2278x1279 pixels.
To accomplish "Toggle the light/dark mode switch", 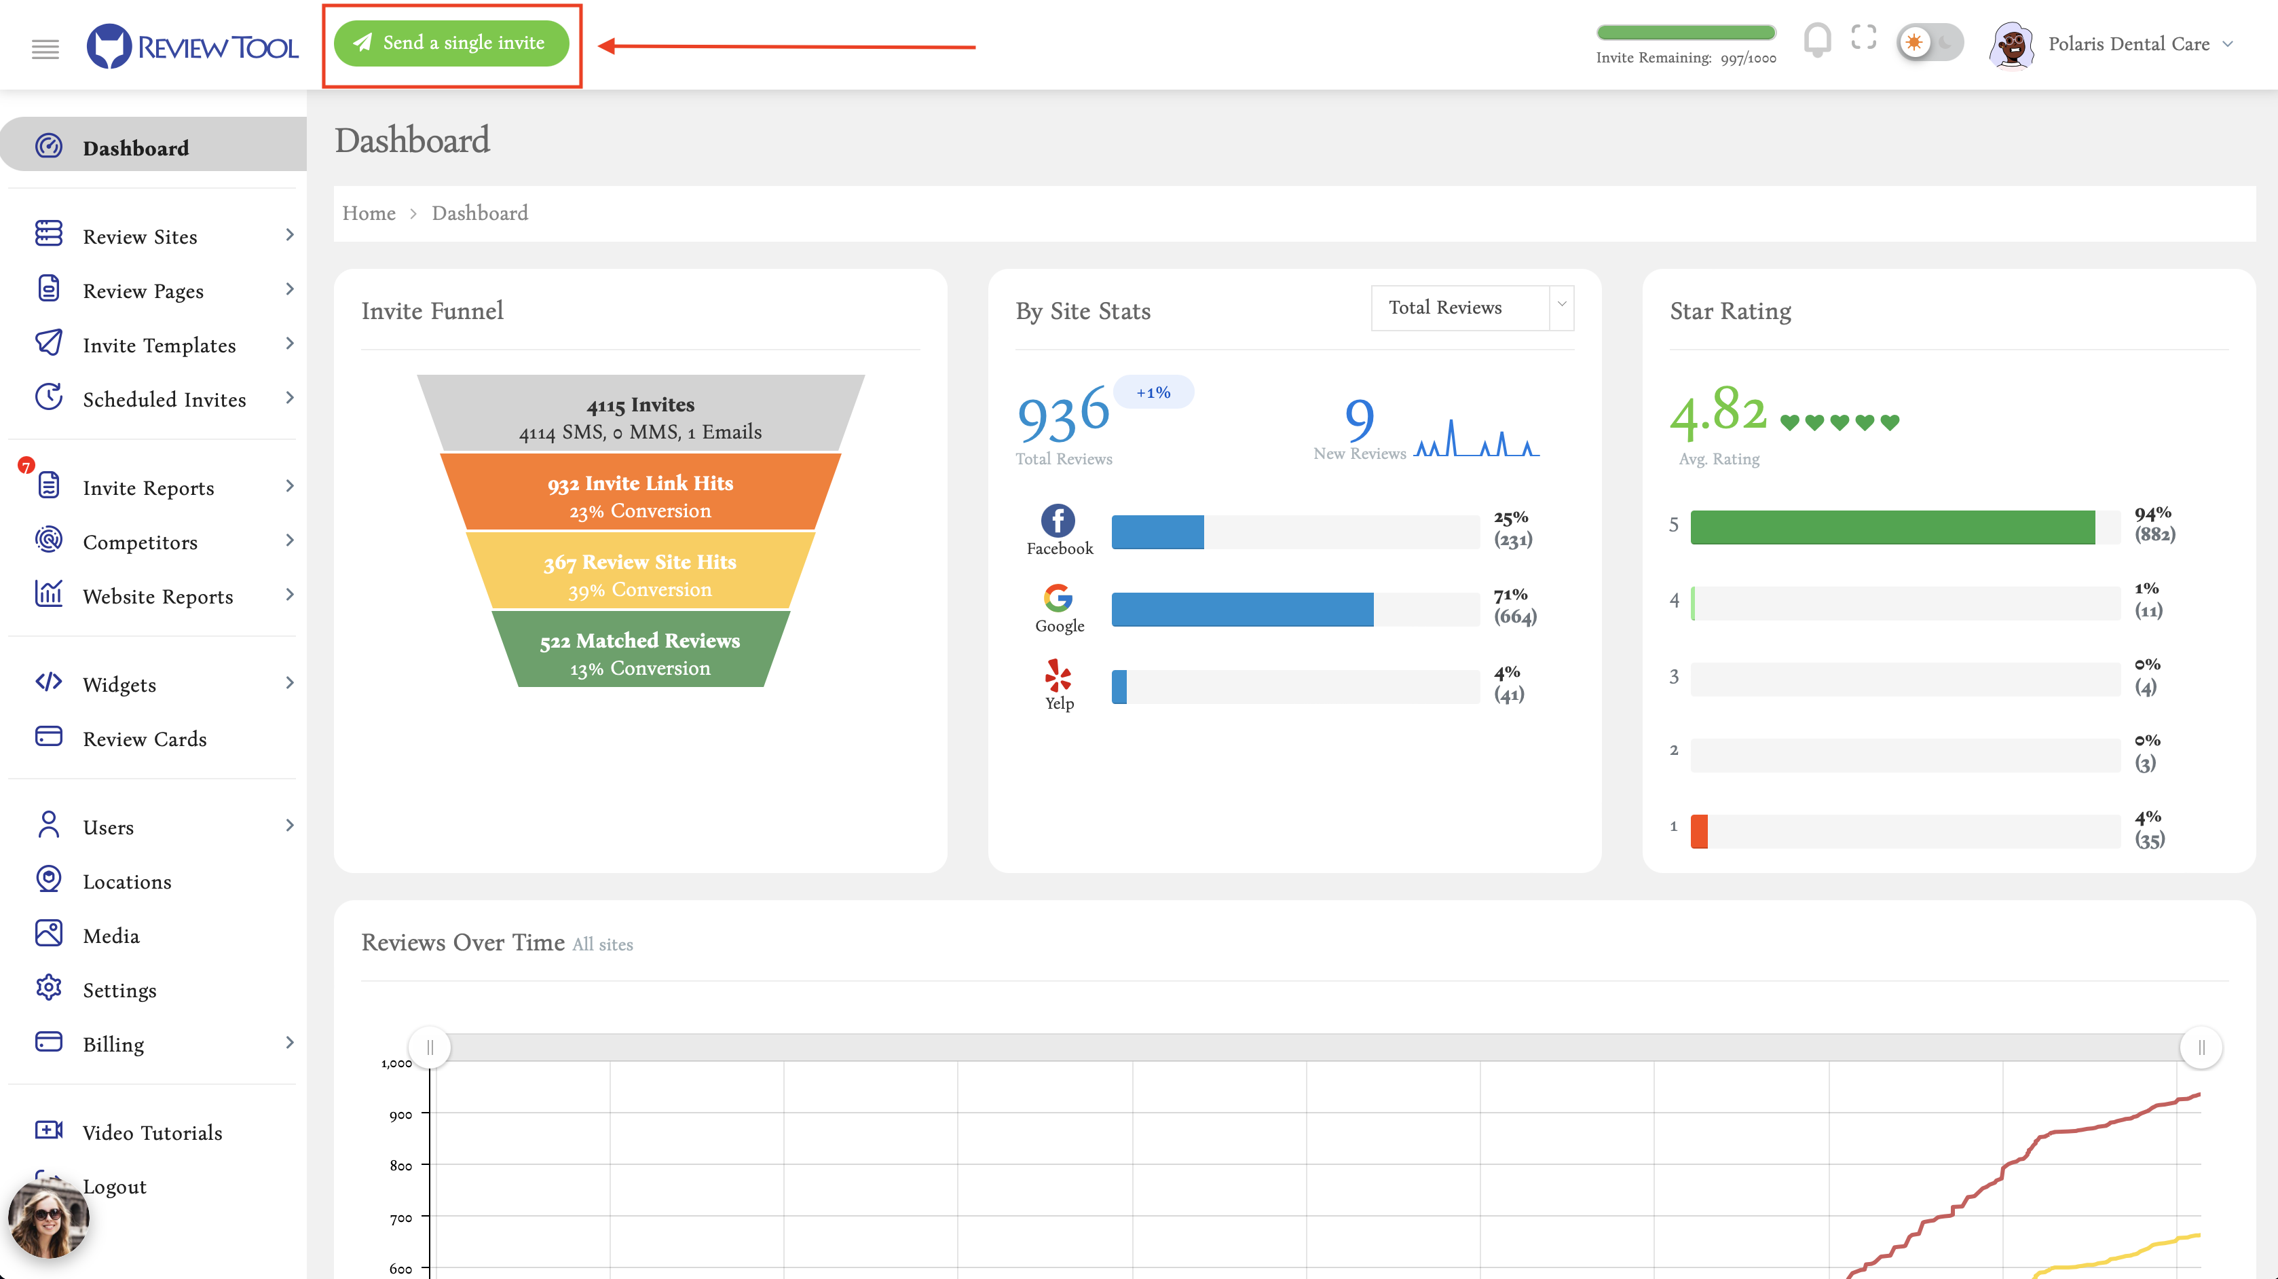I will (x=1928, y=43).
